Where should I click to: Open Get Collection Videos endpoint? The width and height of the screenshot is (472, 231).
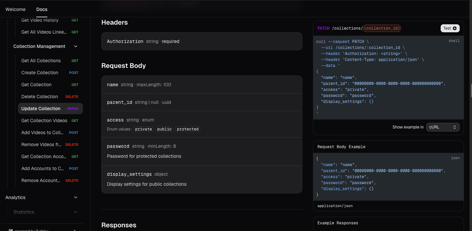pos(44,120)
